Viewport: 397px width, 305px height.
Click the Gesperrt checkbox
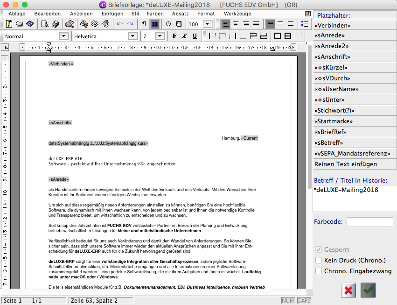pos(319,249)
